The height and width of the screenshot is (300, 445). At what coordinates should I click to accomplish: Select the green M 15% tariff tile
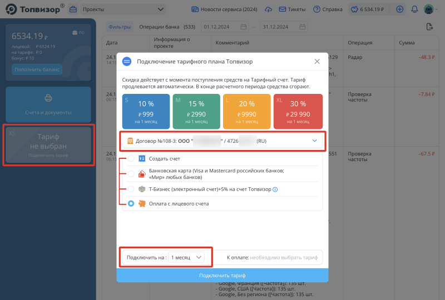[196, 109]
